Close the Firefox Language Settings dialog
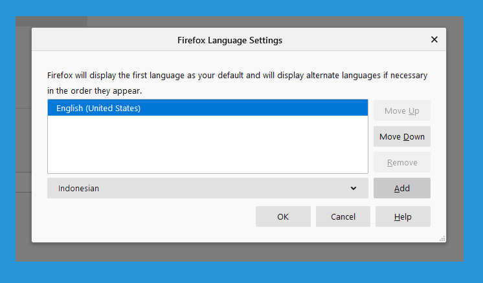483x283 pixels. click(x=434, y=39)
